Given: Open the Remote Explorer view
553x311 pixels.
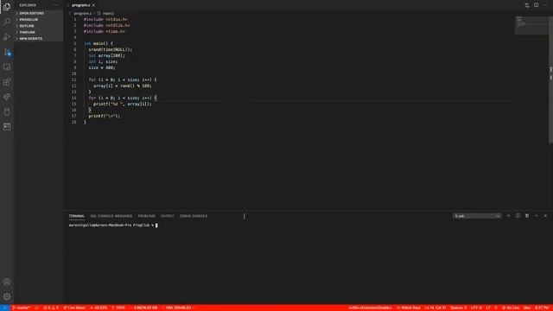Looking at the screenshot, I should [x=7, y=67].
